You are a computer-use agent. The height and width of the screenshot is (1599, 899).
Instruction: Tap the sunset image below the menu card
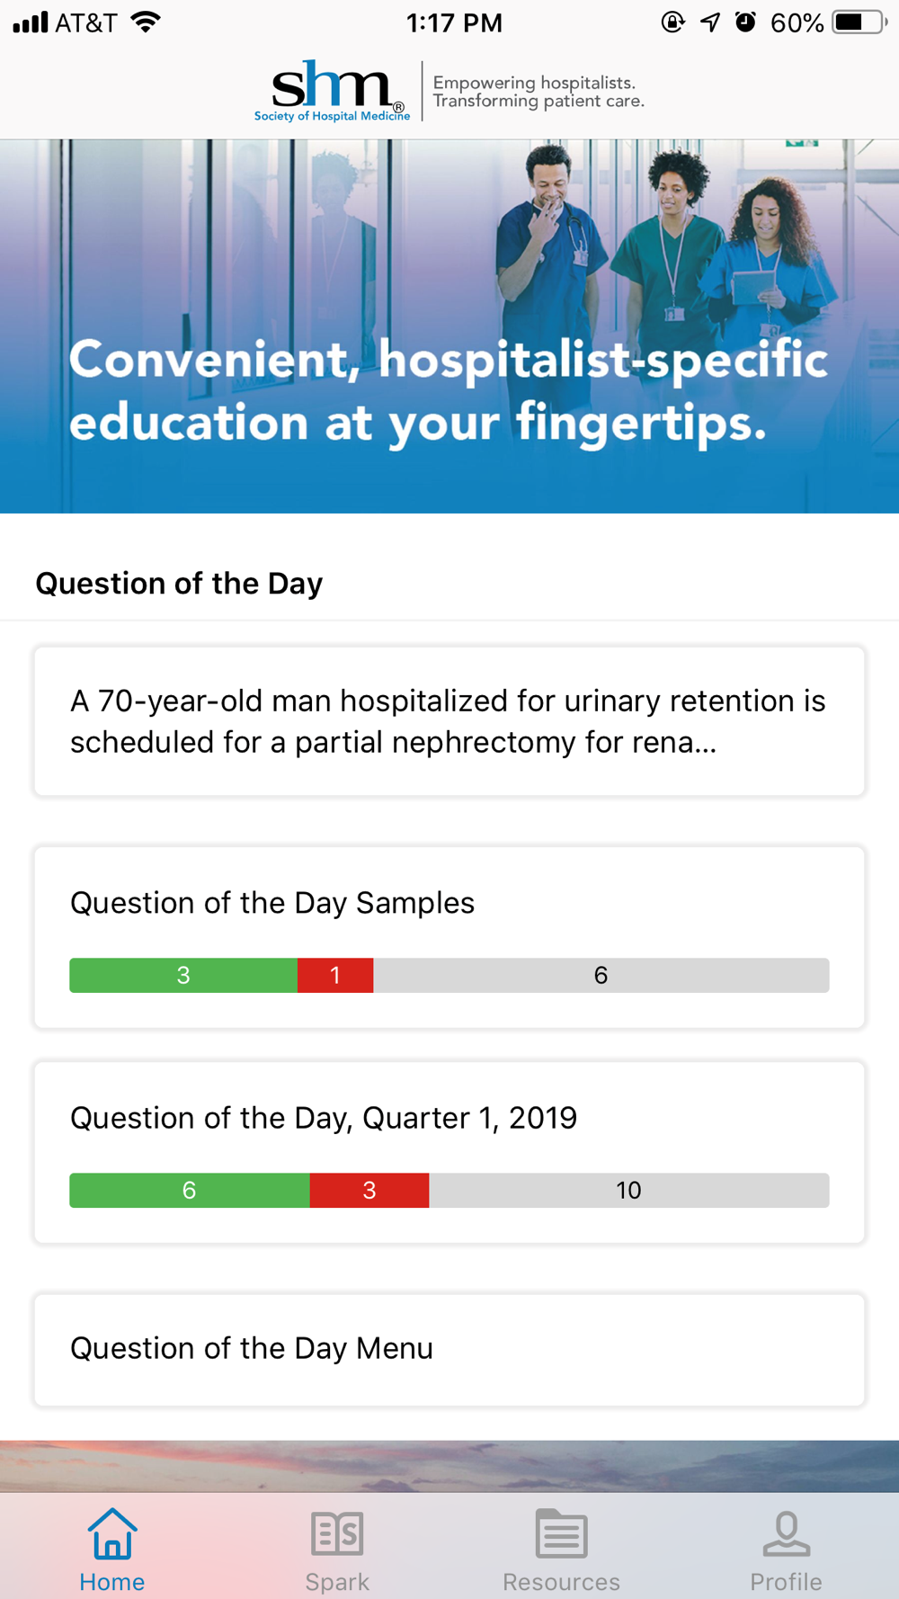point(449,1466)
